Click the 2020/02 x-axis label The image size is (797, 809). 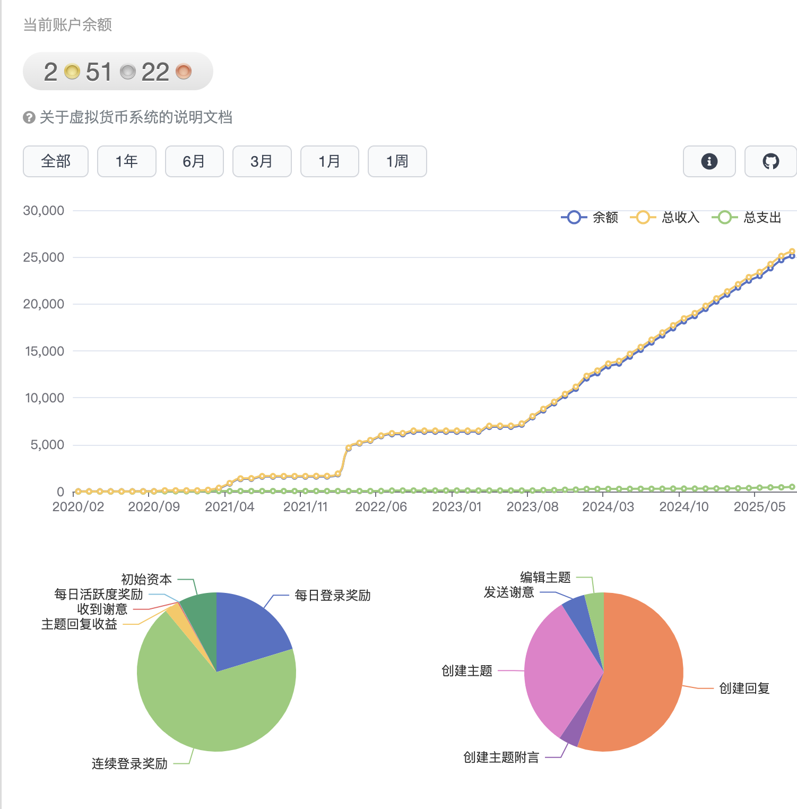click(78, 506)
